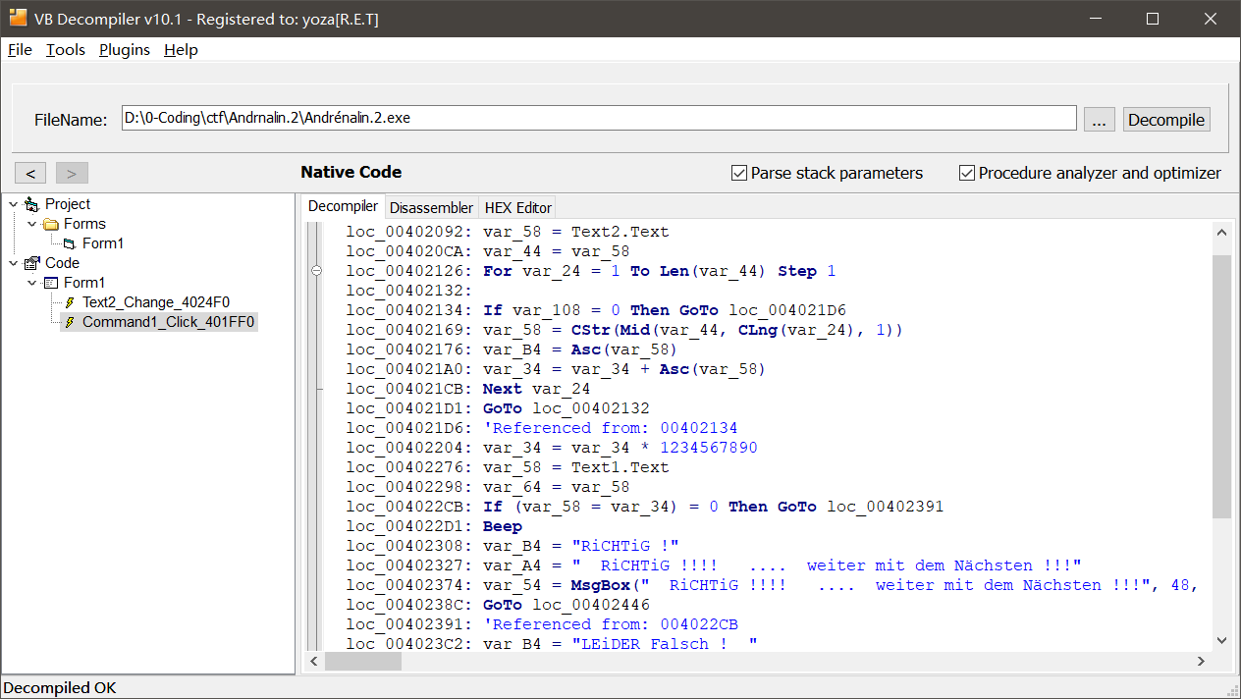Open the File menu
Image resolution: width=1241 pixels, height=699 pixels.
click(20, 50)
